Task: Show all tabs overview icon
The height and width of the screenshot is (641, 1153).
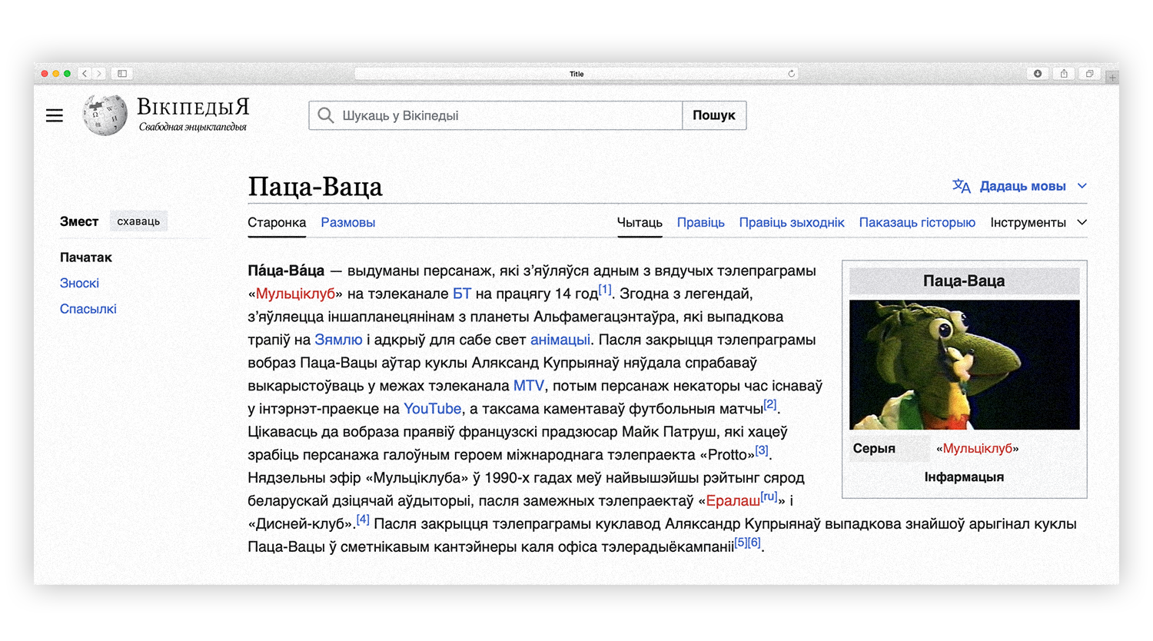Action: 1089,74
